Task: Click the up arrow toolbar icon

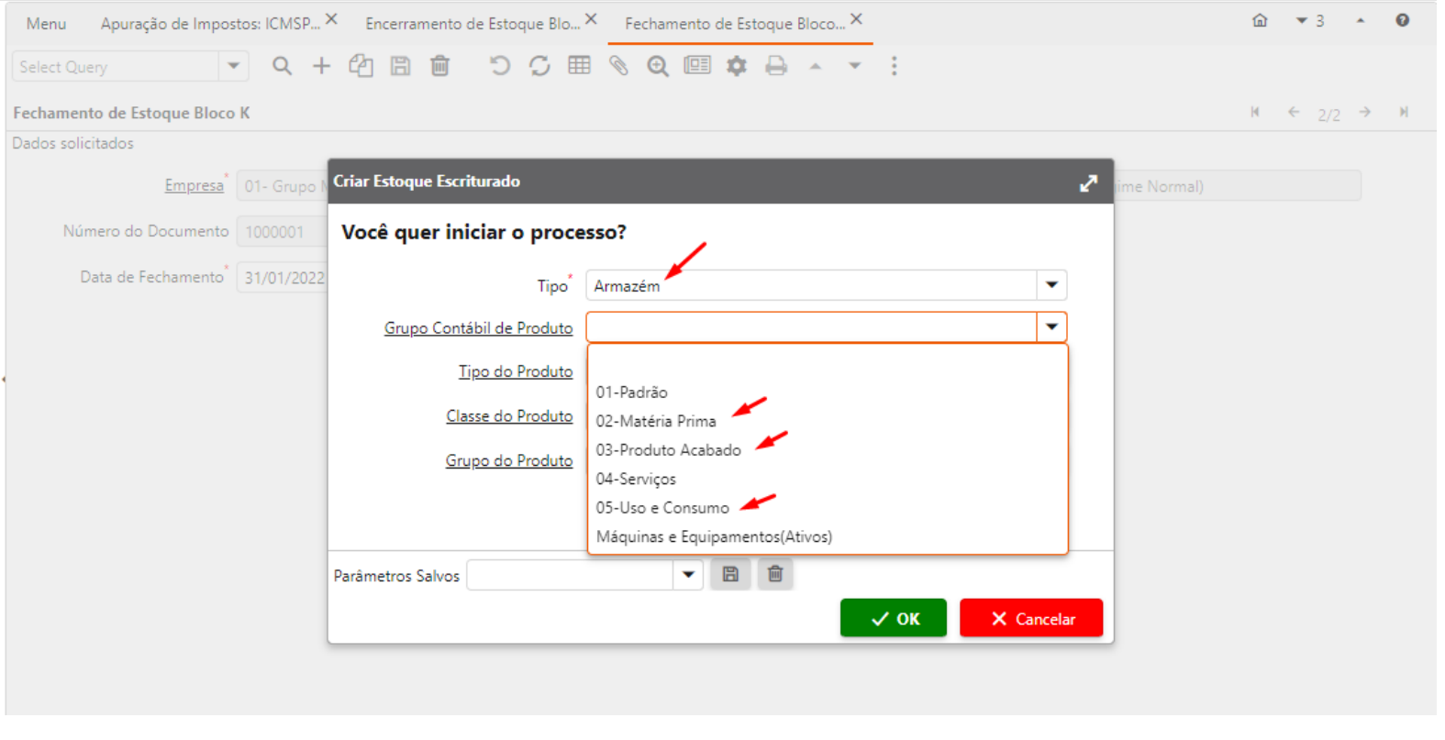Action: click(x=815, y=66)
